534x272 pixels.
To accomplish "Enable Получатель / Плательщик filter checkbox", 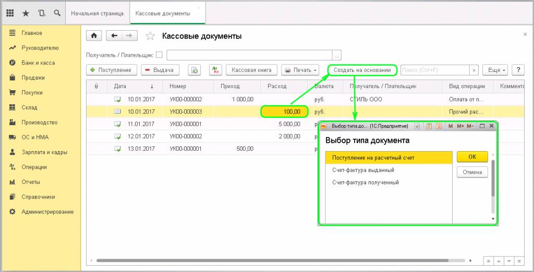I will 159,55.
